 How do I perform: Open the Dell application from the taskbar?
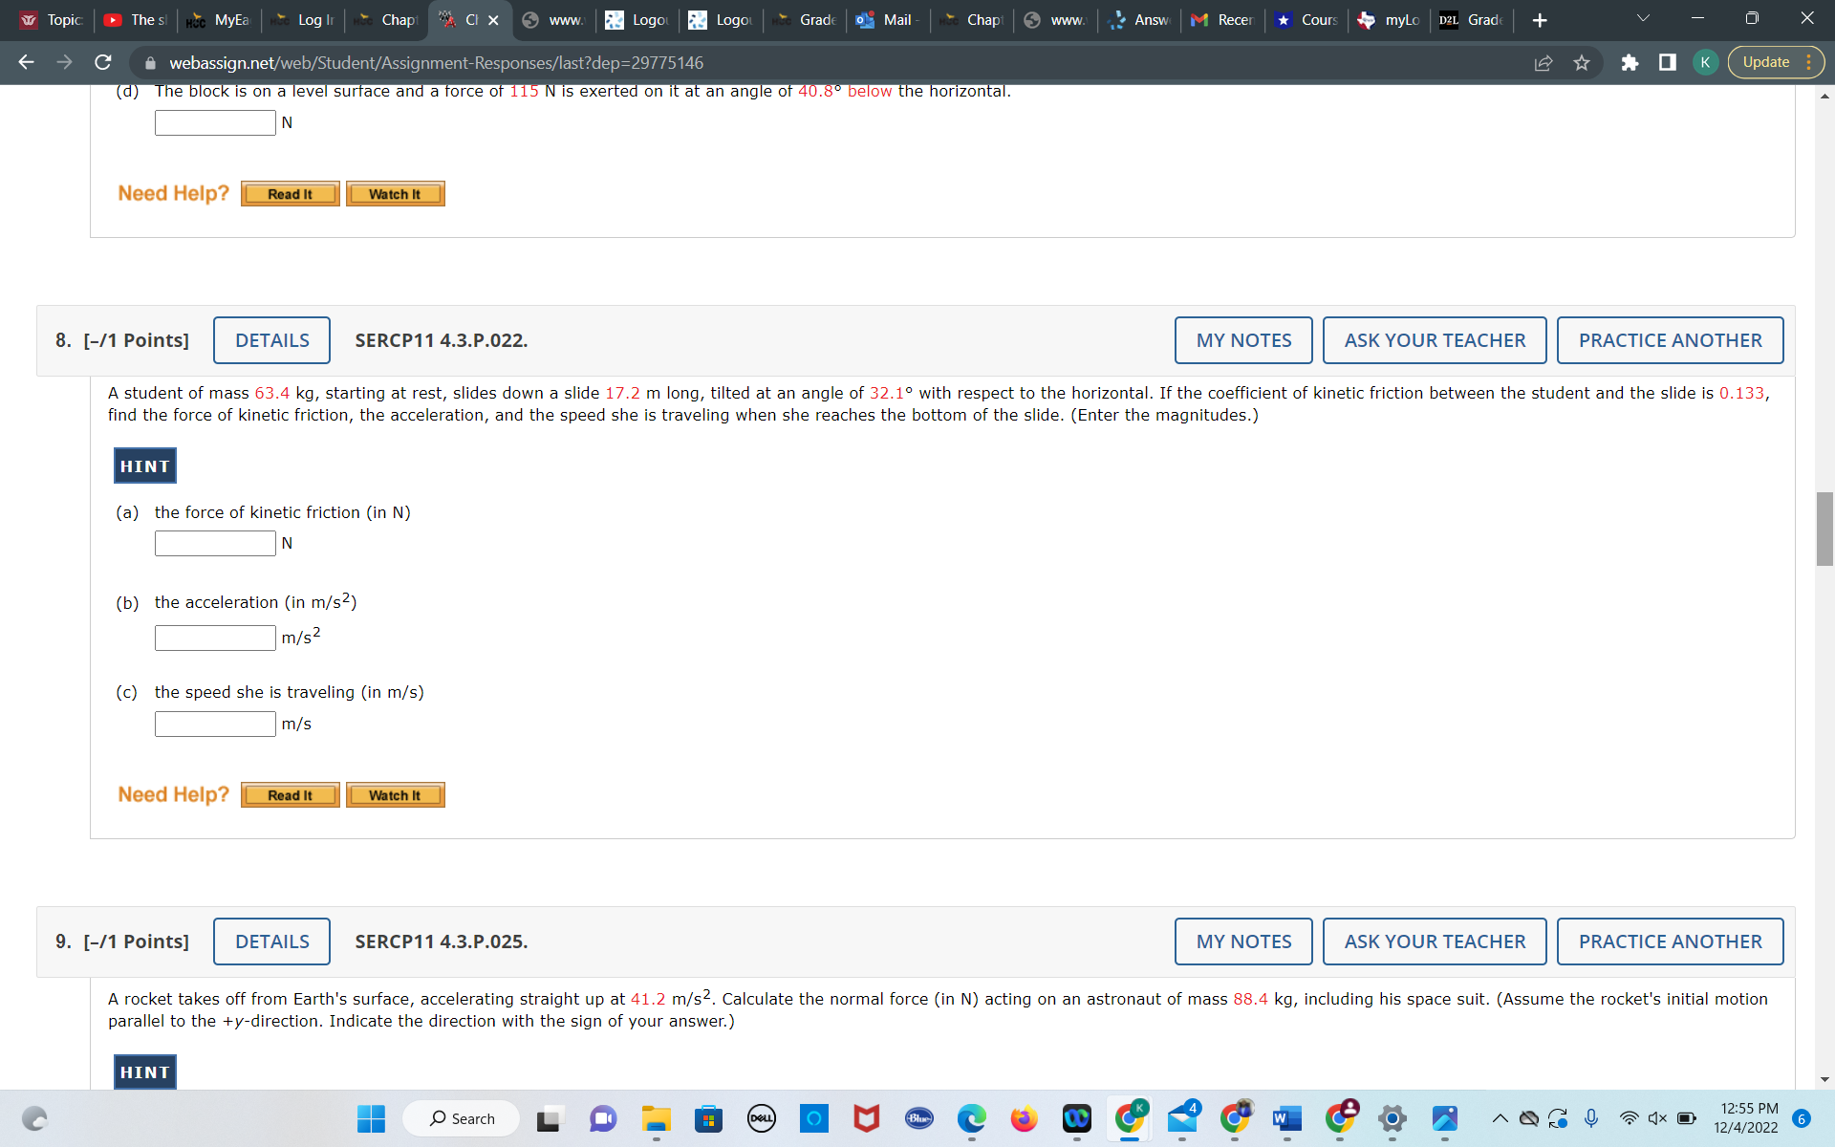(x=761, y=1118)
